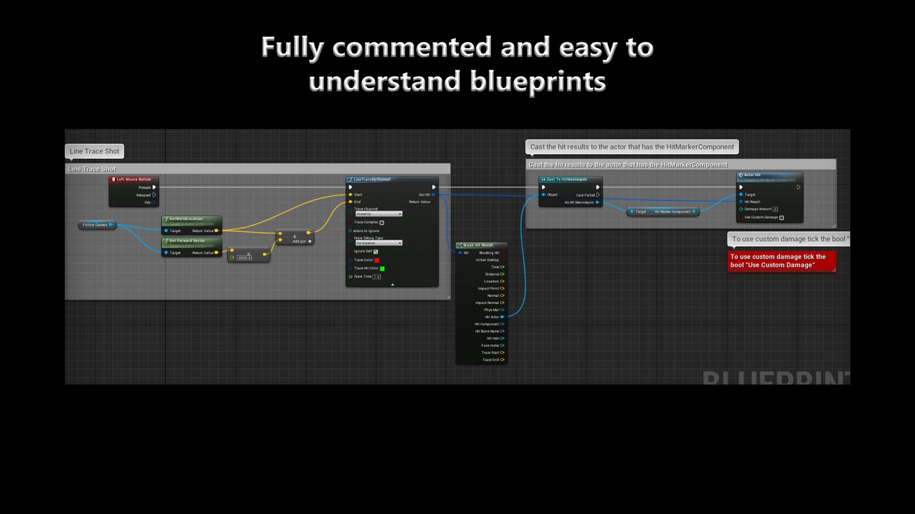
Task: Untick the Ignore Self checkbox
Action: [x=376, y=251]
